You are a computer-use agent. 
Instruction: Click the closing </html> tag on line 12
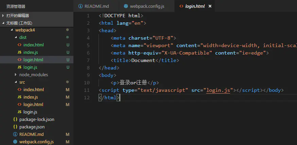pos(109,98)
